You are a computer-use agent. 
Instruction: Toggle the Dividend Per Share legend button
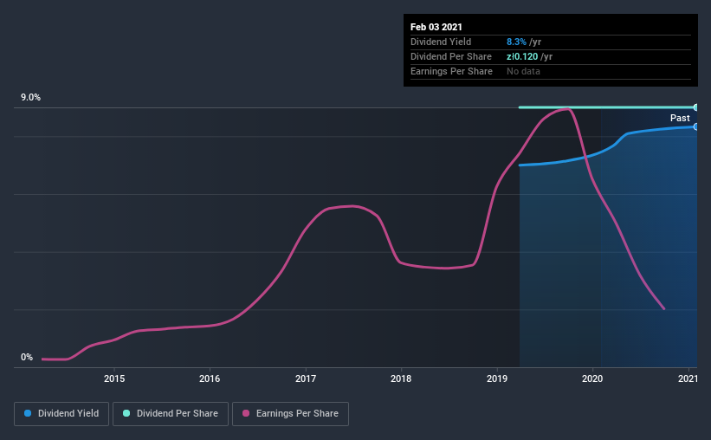(171, 414)
